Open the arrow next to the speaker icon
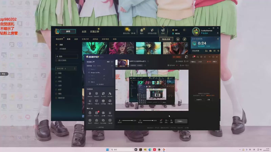The height and width of the screenshot is (152, 271). [142, 121]
